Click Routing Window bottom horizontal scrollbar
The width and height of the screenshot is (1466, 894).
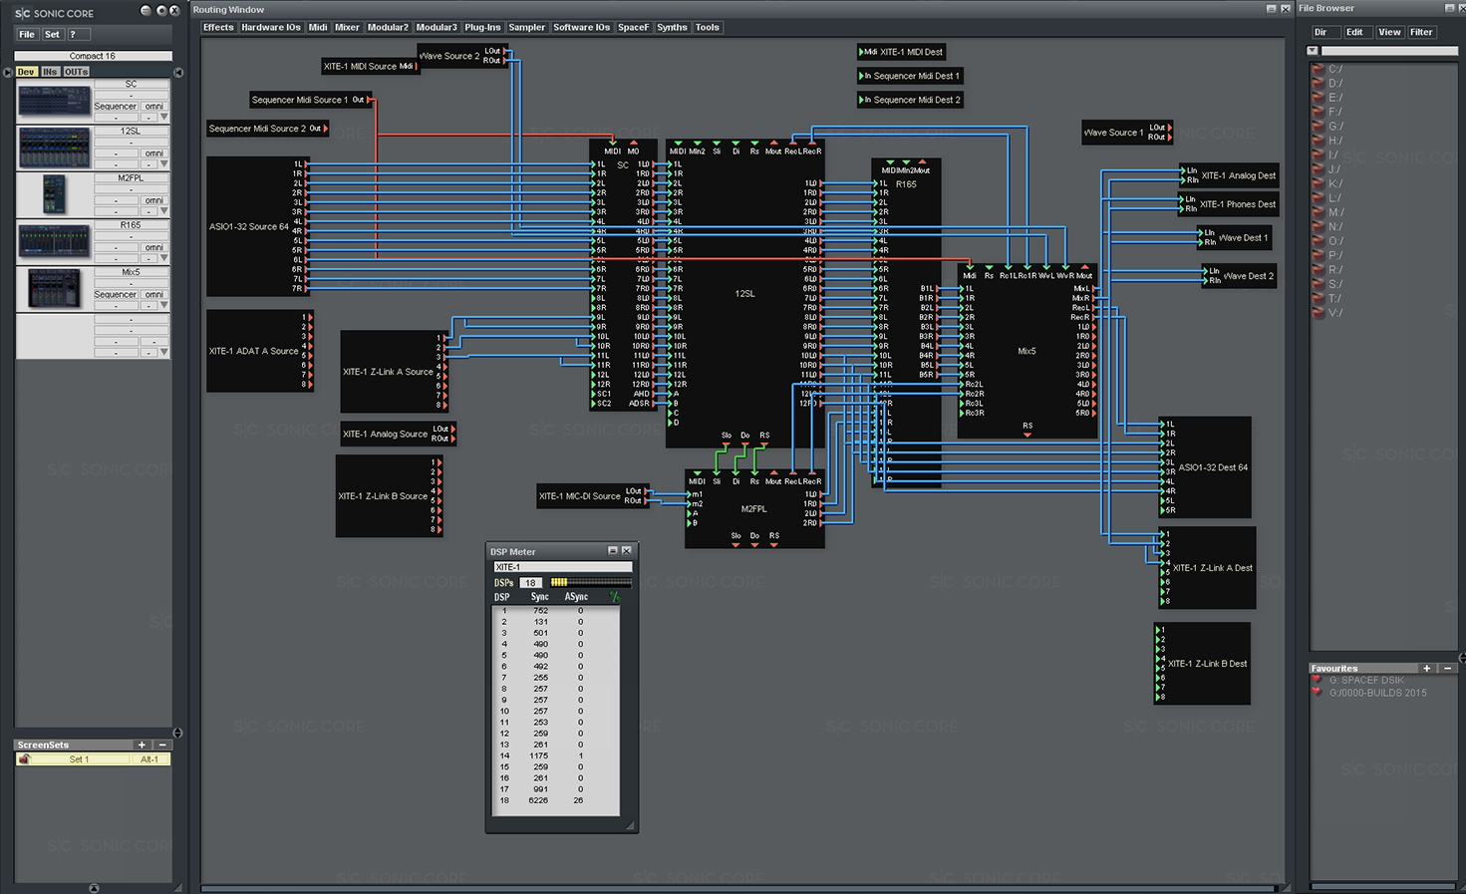point(738,888)
